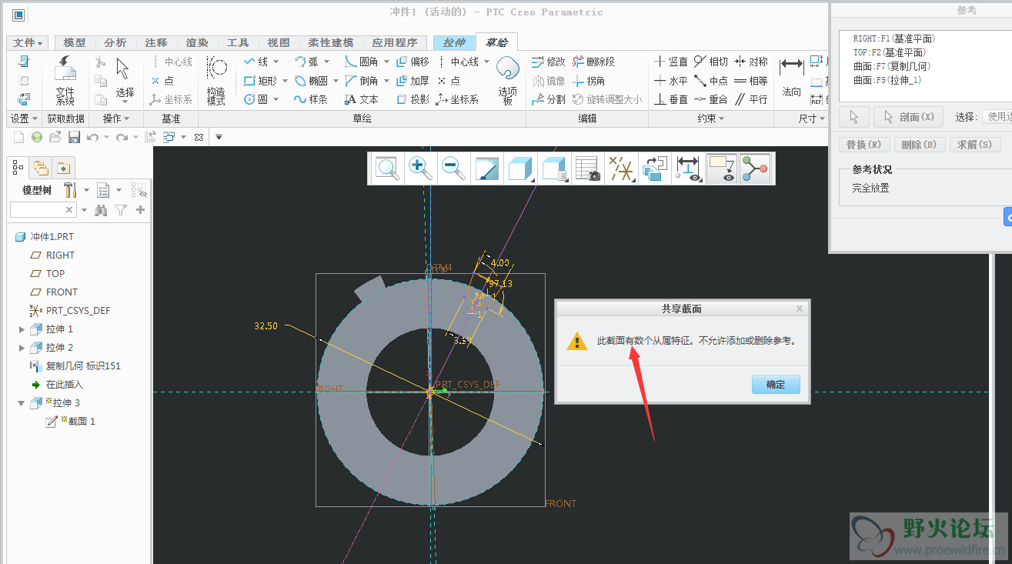
Task: Select the Rectangle (矩形) sketch tool
Action: pos(260,81)
